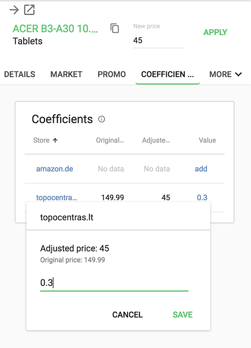This screenshot has width=251, height=348.
Task: Open the topocentra... store link
Action: (x=57, y=198)
